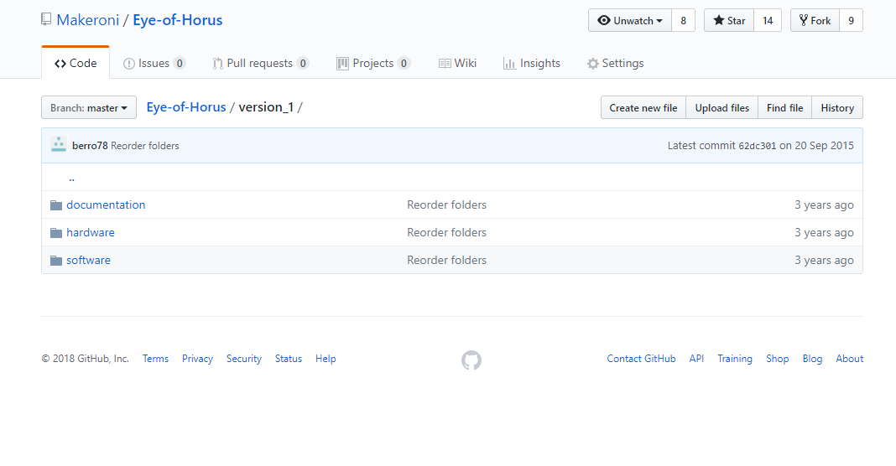Click 3 years ago in hardware row
This screenshot has height=466, width=896.
pyautogui.click(x=824, y=232)
